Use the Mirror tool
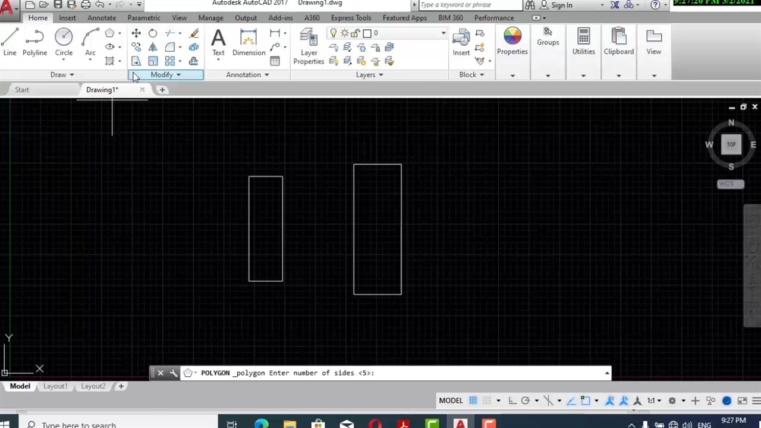The height and width of the screenshot is (428, 761). pyautogui.click(x=153, y=47)
